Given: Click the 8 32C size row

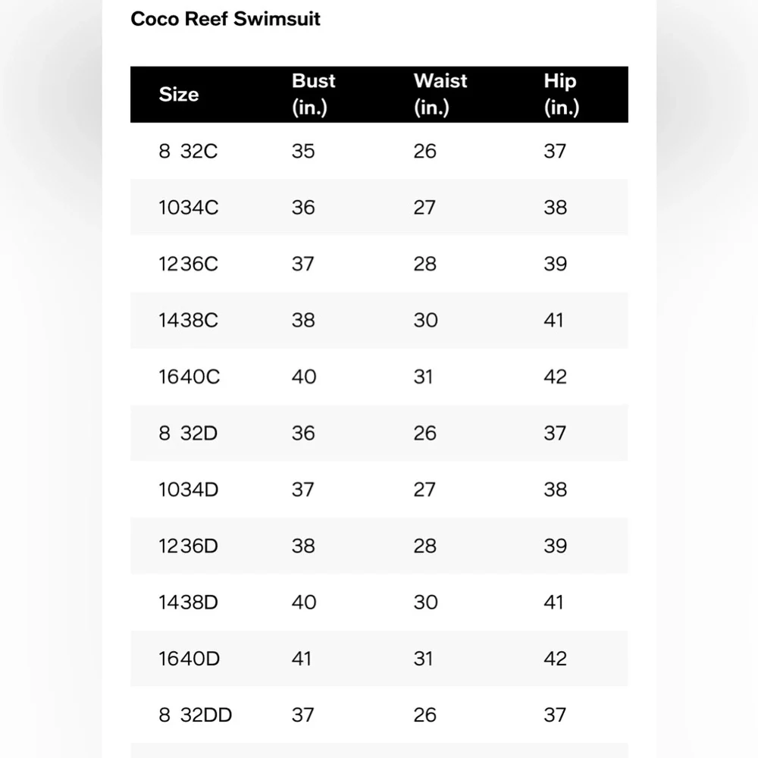Looking at the screenshot, I should coord(379,151).
